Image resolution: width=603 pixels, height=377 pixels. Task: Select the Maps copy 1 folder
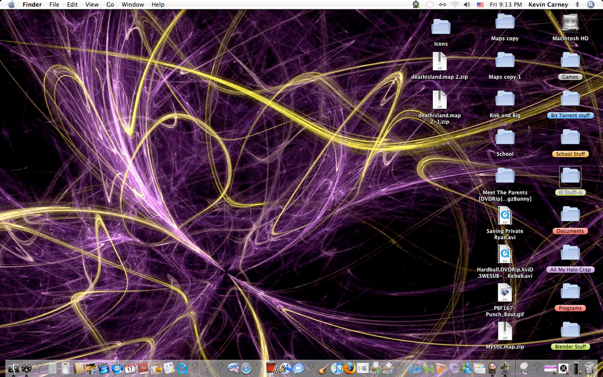click(x=505, y=61)
